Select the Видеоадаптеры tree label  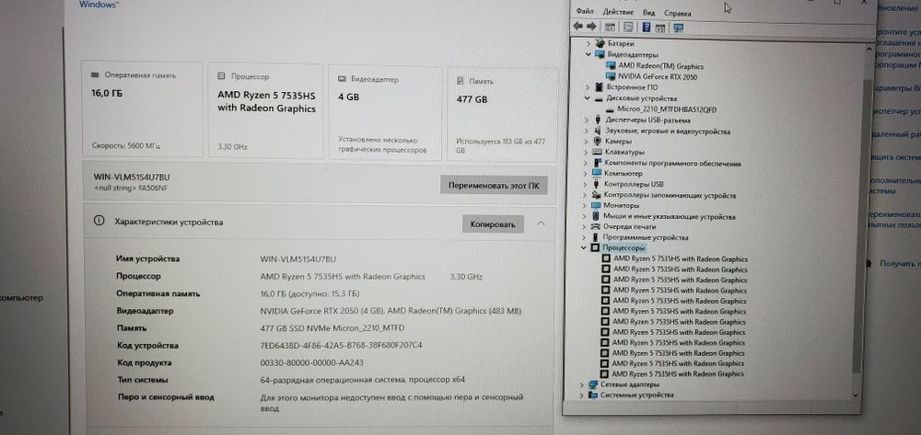pos(633,54)
